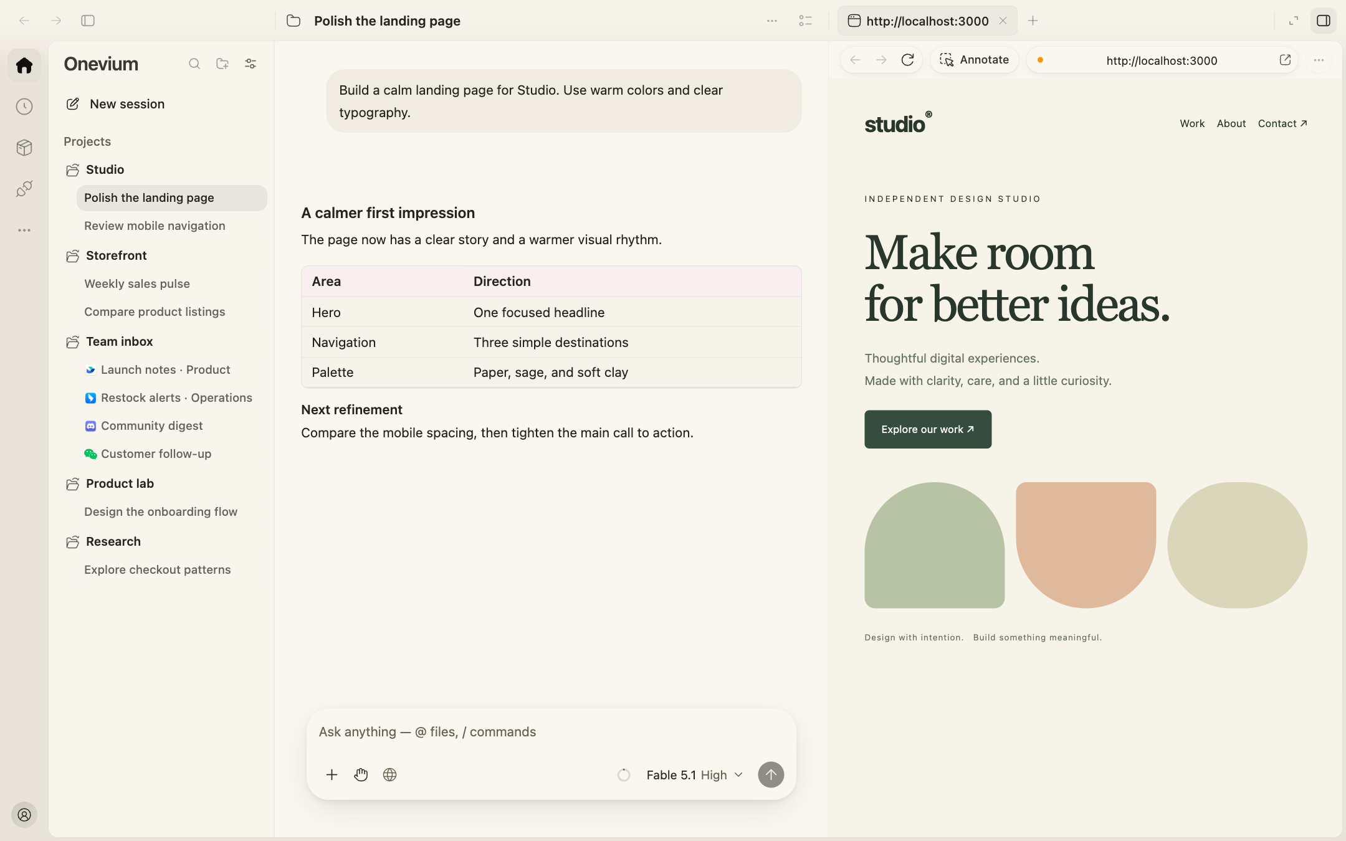Screen dimensions: 1346x841
Task: Click the sage green arch shape
Action: click(934, 545)
